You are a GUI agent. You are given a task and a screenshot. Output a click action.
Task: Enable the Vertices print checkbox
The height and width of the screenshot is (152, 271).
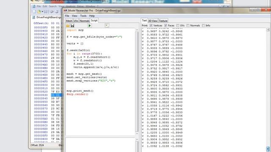click(x=151, y=25)
